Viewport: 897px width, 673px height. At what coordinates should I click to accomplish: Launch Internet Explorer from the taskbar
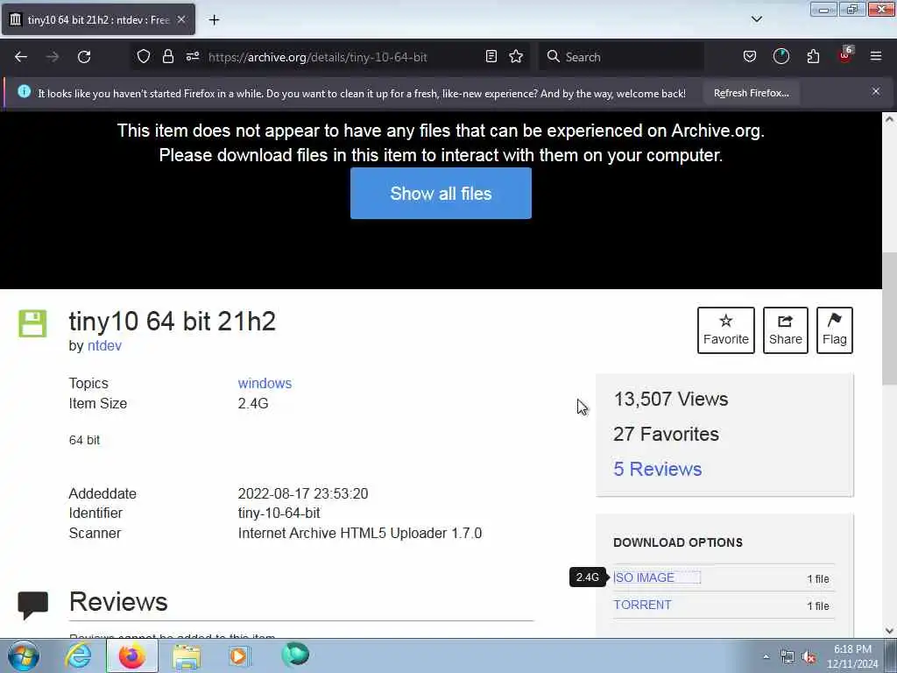pos(78,655)
